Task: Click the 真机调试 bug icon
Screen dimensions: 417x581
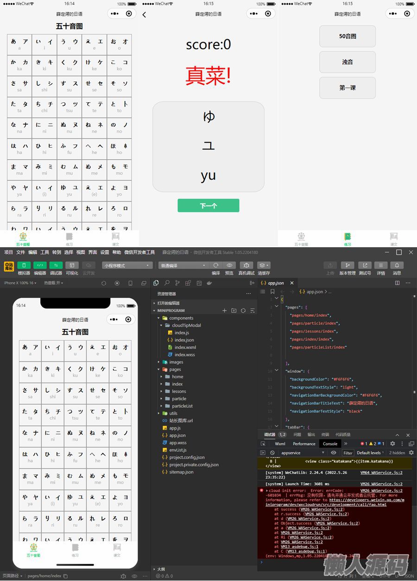Action: (246, 265)
